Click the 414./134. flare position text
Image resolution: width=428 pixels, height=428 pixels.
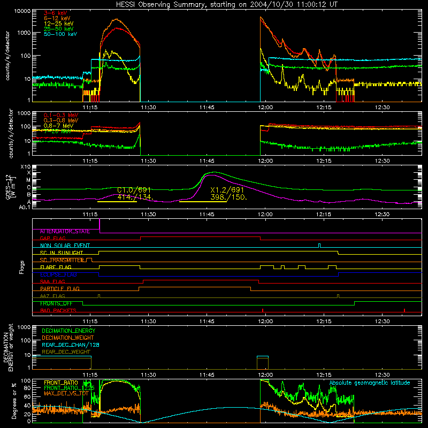(135, 197)
